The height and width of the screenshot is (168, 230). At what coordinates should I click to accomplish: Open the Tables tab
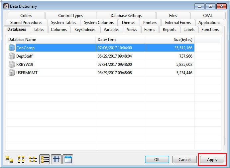[39, 30]
